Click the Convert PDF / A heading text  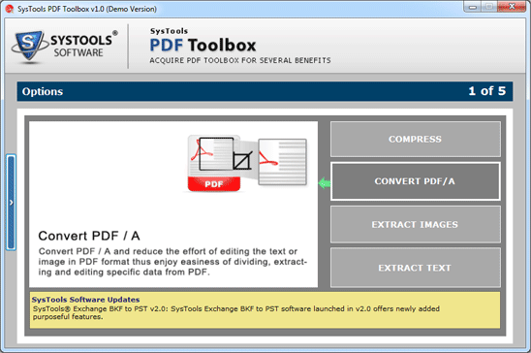(89, 236)
